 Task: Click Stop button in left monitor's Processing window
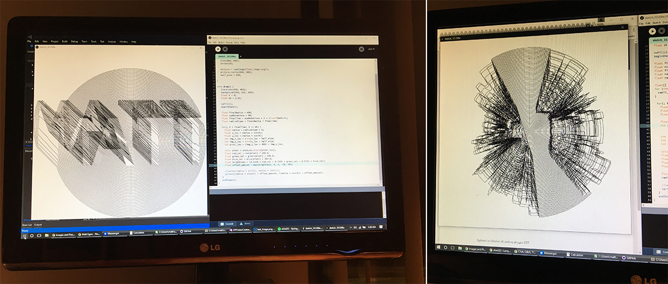click(224, 48)
